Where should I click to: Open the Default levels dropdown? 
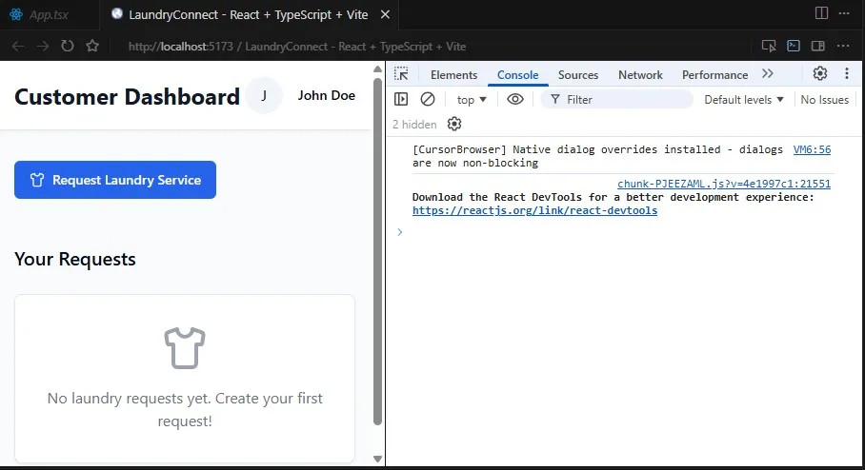click(744, 100)
